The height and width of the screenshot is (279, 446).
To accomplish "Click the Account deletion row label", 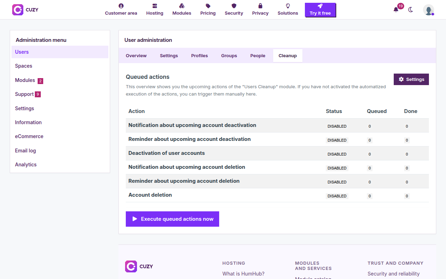I will pos(150,195).
